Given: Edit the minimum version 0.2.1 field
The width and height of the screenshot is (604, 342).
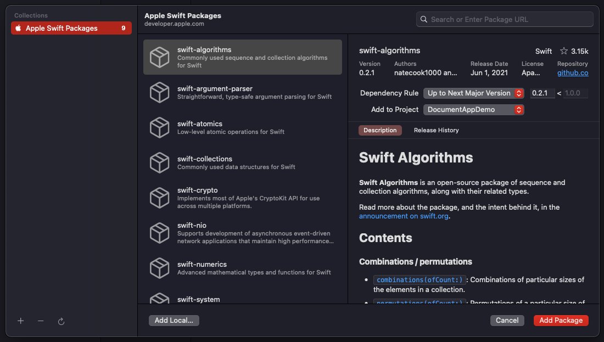Looking at the screenshot, I should click(x=542, y=93).
